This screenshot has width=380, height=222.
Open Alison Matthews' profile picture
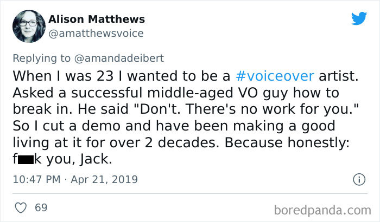point(26,25)
